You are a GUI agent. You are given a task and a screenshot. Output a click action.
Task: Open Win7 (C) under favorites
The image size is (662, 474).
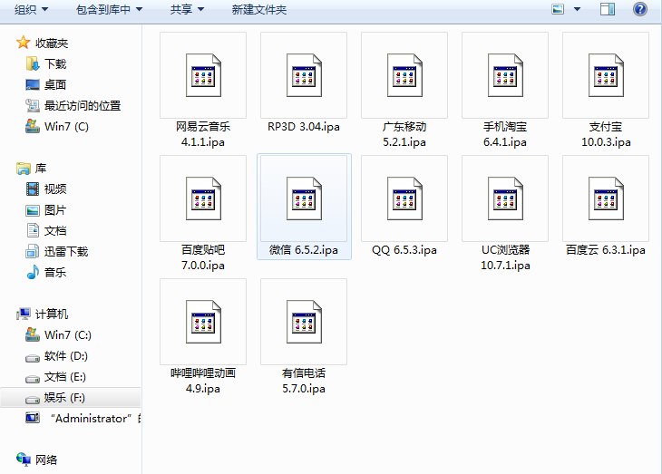coord(66,127)
